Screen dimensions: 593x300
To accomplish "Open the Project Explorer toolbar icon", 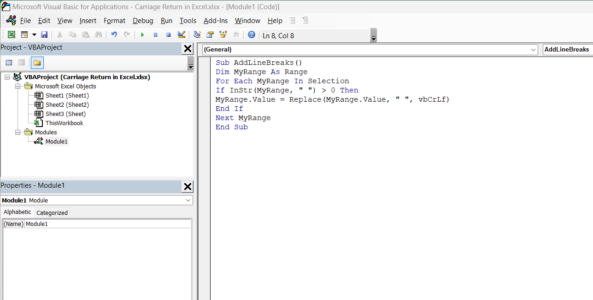I will pos(197,35).
